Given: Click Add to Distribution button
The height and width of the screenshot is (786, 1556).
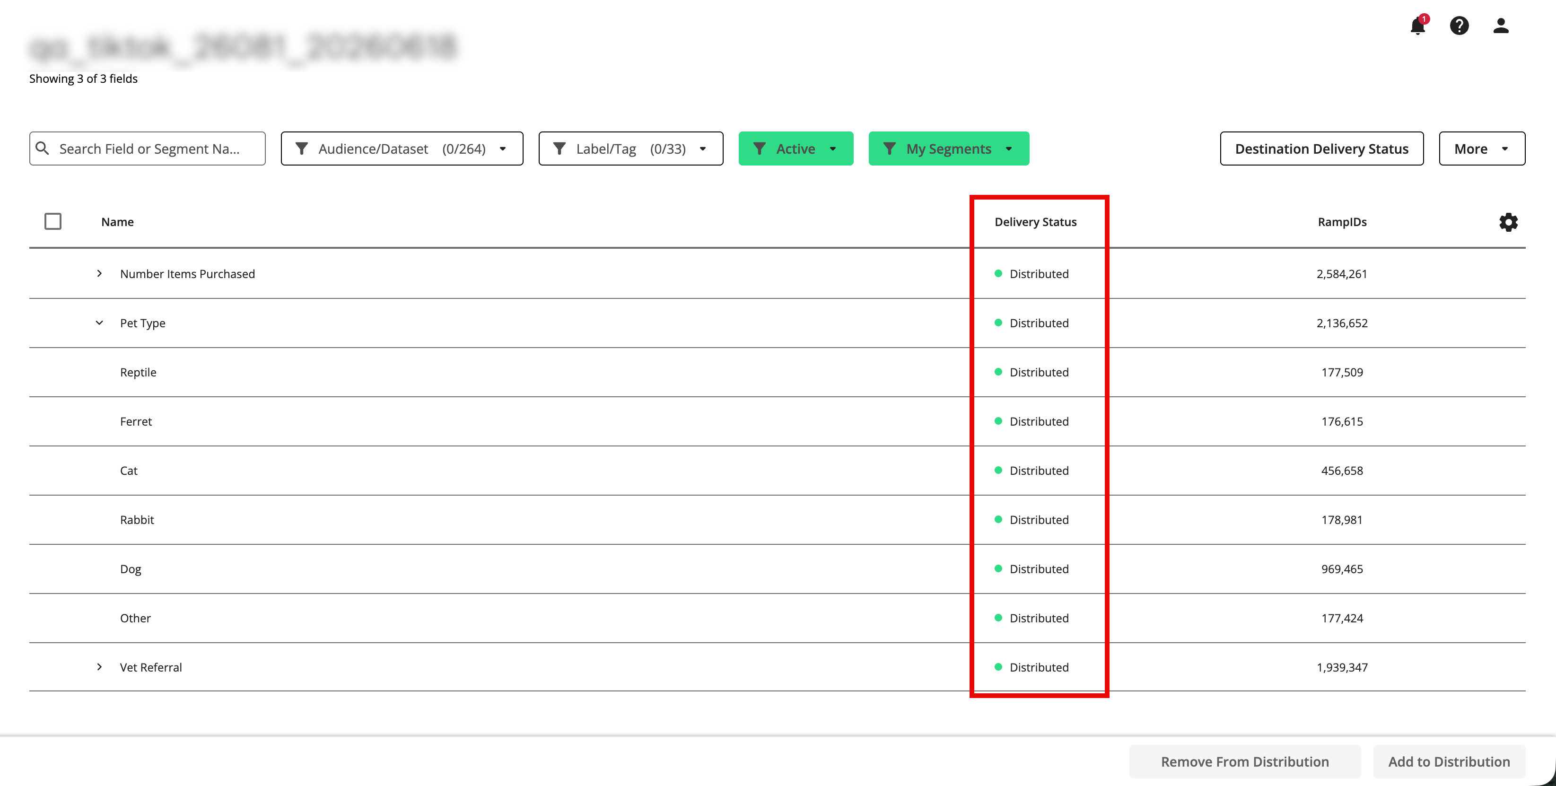Looking at the screenshot, I should [1449, 761].
